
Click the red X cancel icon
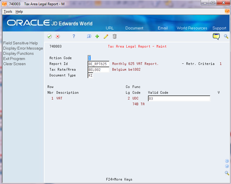(58, 36)
